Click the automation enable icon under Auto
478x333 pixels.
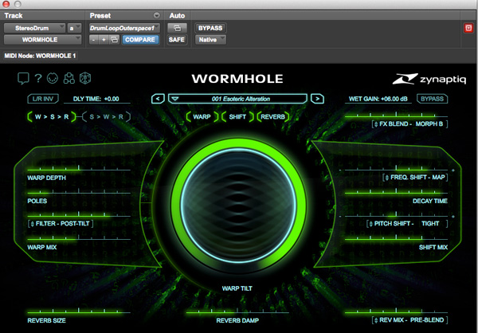[177, 28]
